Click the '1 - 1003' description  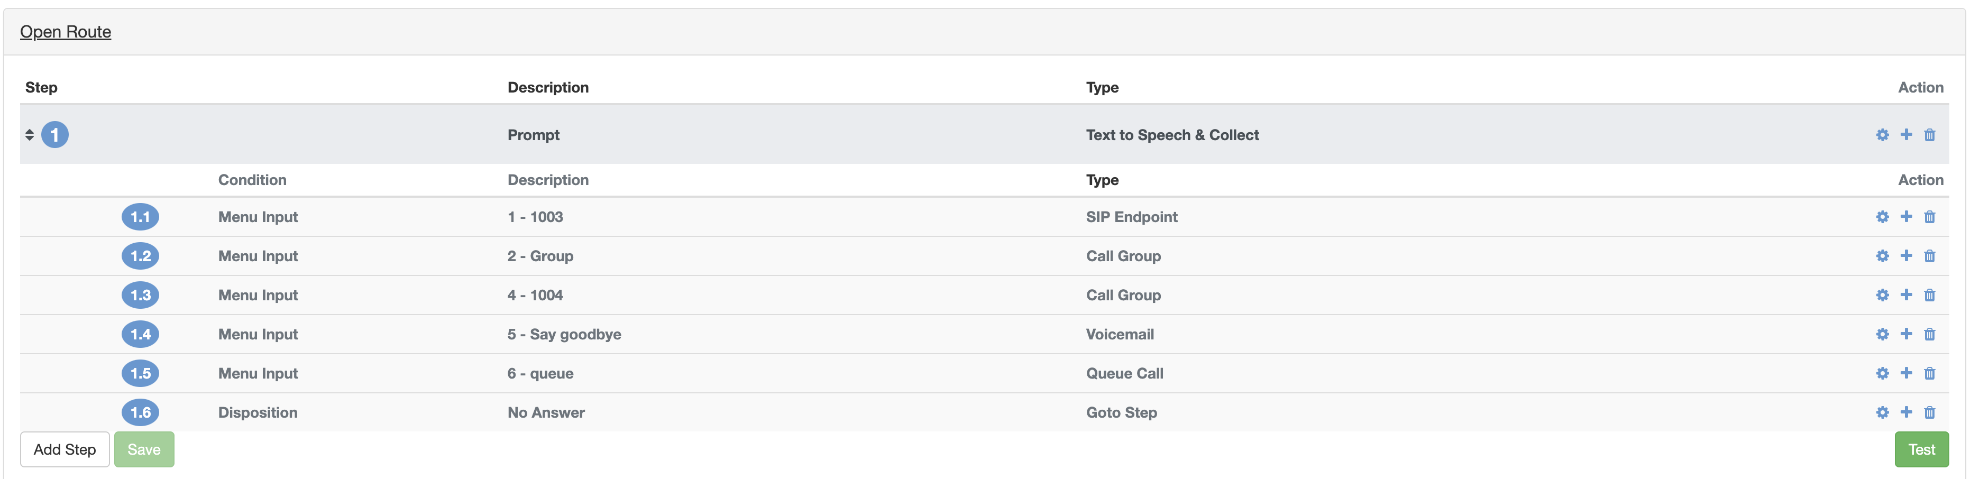[535, 217]
